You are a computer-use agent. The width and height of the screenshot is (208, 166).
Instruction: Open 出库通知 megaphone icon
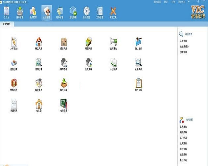(114, 43)
